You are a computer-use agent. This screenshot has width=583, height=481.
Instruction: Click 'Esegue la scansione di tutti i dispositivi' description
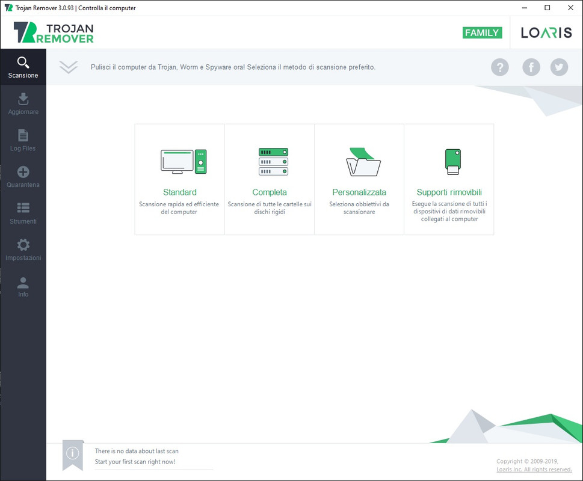[x=449, y=212]
